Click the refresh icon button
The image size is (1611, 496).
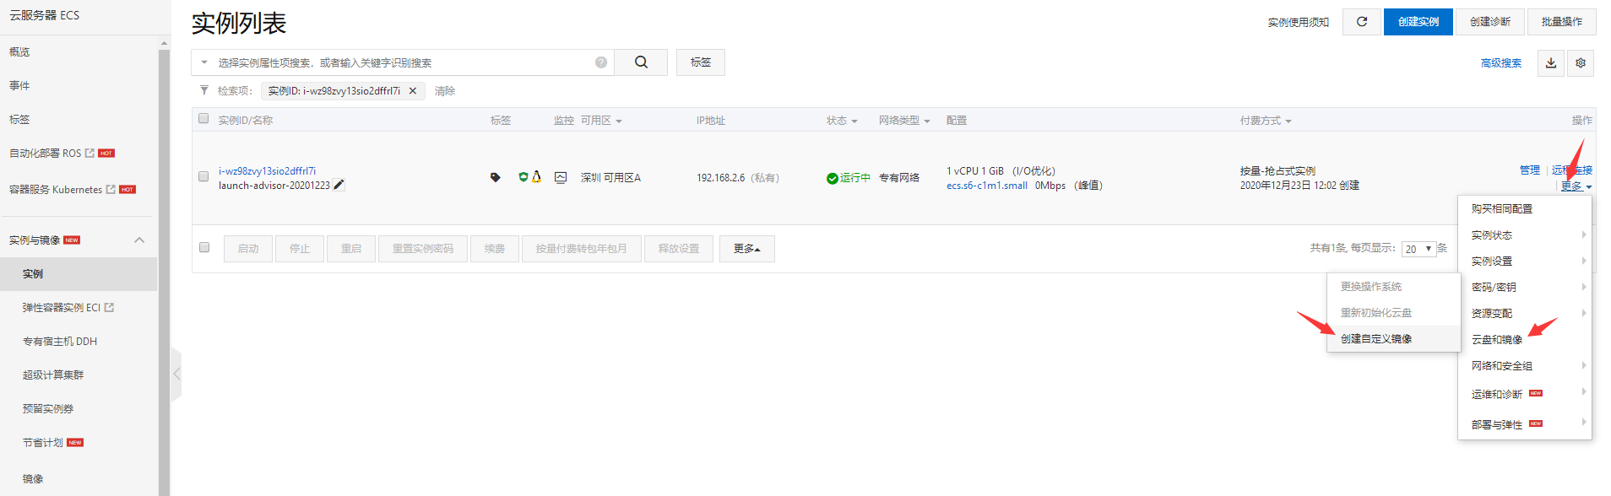(x=1361, y=22)
